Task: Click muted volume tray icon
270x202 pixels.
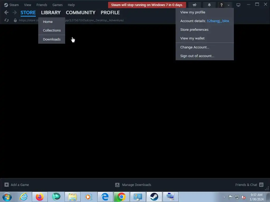Action: [x=243, y=197]
